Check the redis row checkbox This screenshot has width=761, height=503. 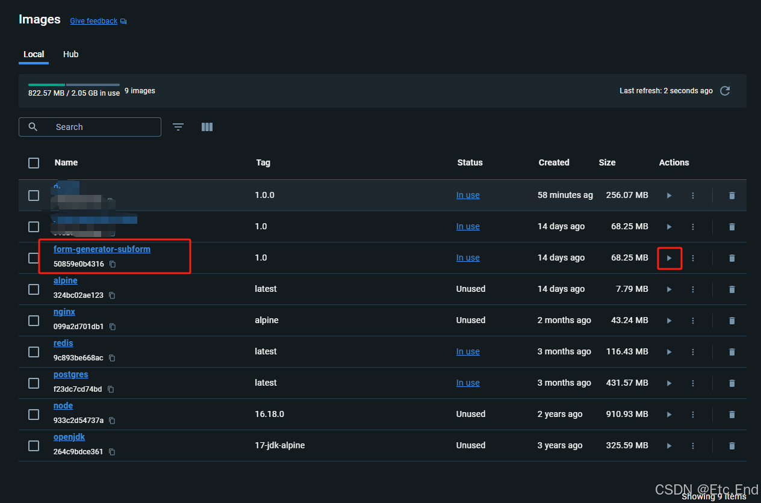(34, 352)
